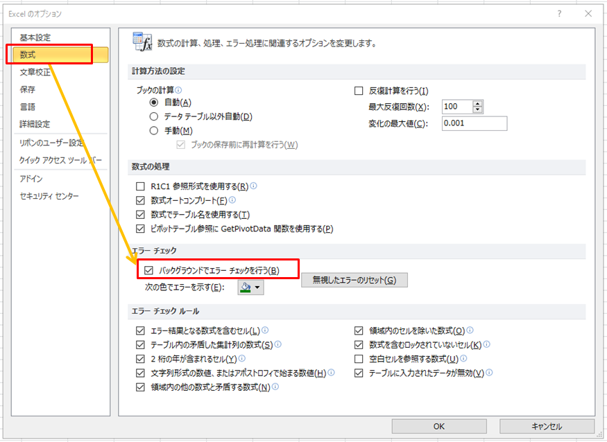This screenshot has height=442, width=607.
Task: Click info icon next to テーブルに入力されたデータが無効
Action: tap(489, 373)
